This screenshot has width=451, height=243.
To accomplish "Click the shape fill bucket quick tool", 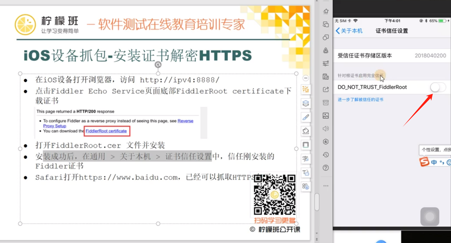I will coord(306,131).
